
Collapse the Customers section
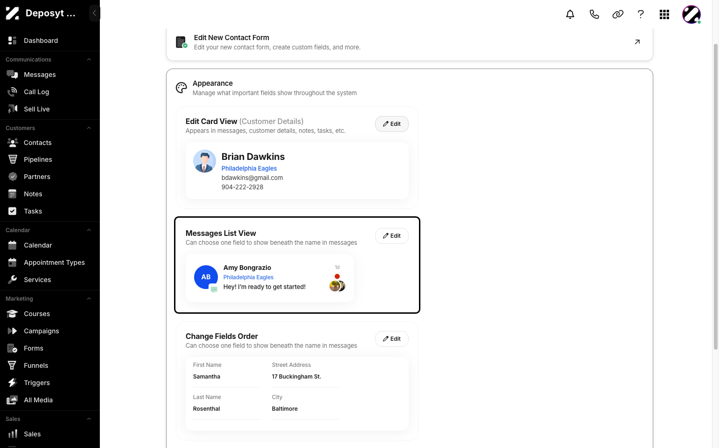click(x=89, y=128)
